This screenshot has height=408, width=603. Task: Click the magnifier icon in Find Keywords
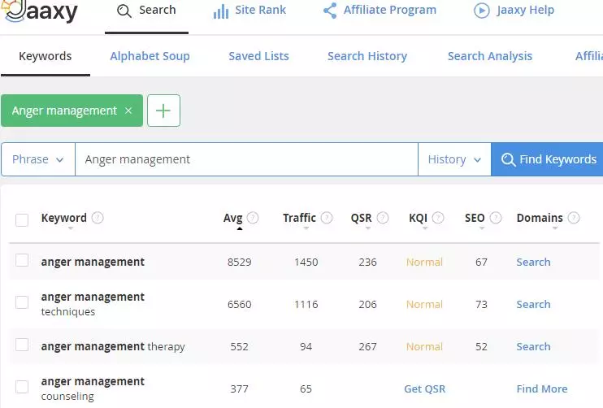point(508,159)
